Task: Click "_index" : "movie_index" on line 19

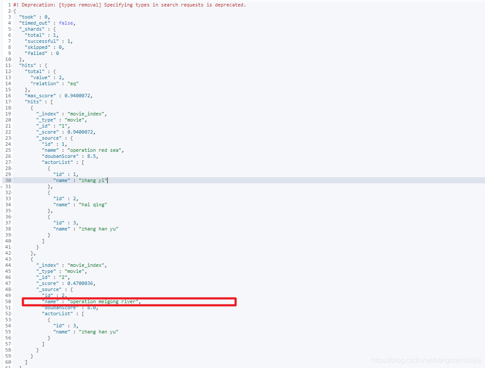Action: 71,114
